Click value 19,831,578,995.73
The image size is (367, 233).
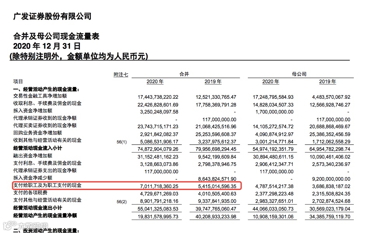(158, 217)
